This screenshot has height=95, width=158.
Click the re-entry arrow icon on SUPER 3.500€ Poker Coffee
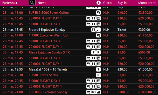pos(98,13)
